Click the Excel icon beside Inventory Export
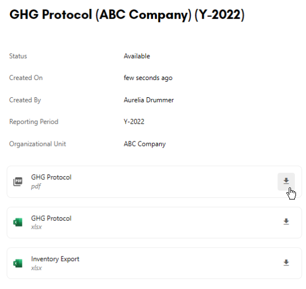The width and height of the screenshot is (306, 289). coord(18,263)
